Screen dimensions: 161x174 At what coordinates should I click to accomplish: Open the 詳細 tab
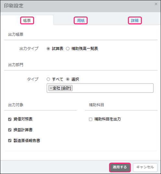135,20
